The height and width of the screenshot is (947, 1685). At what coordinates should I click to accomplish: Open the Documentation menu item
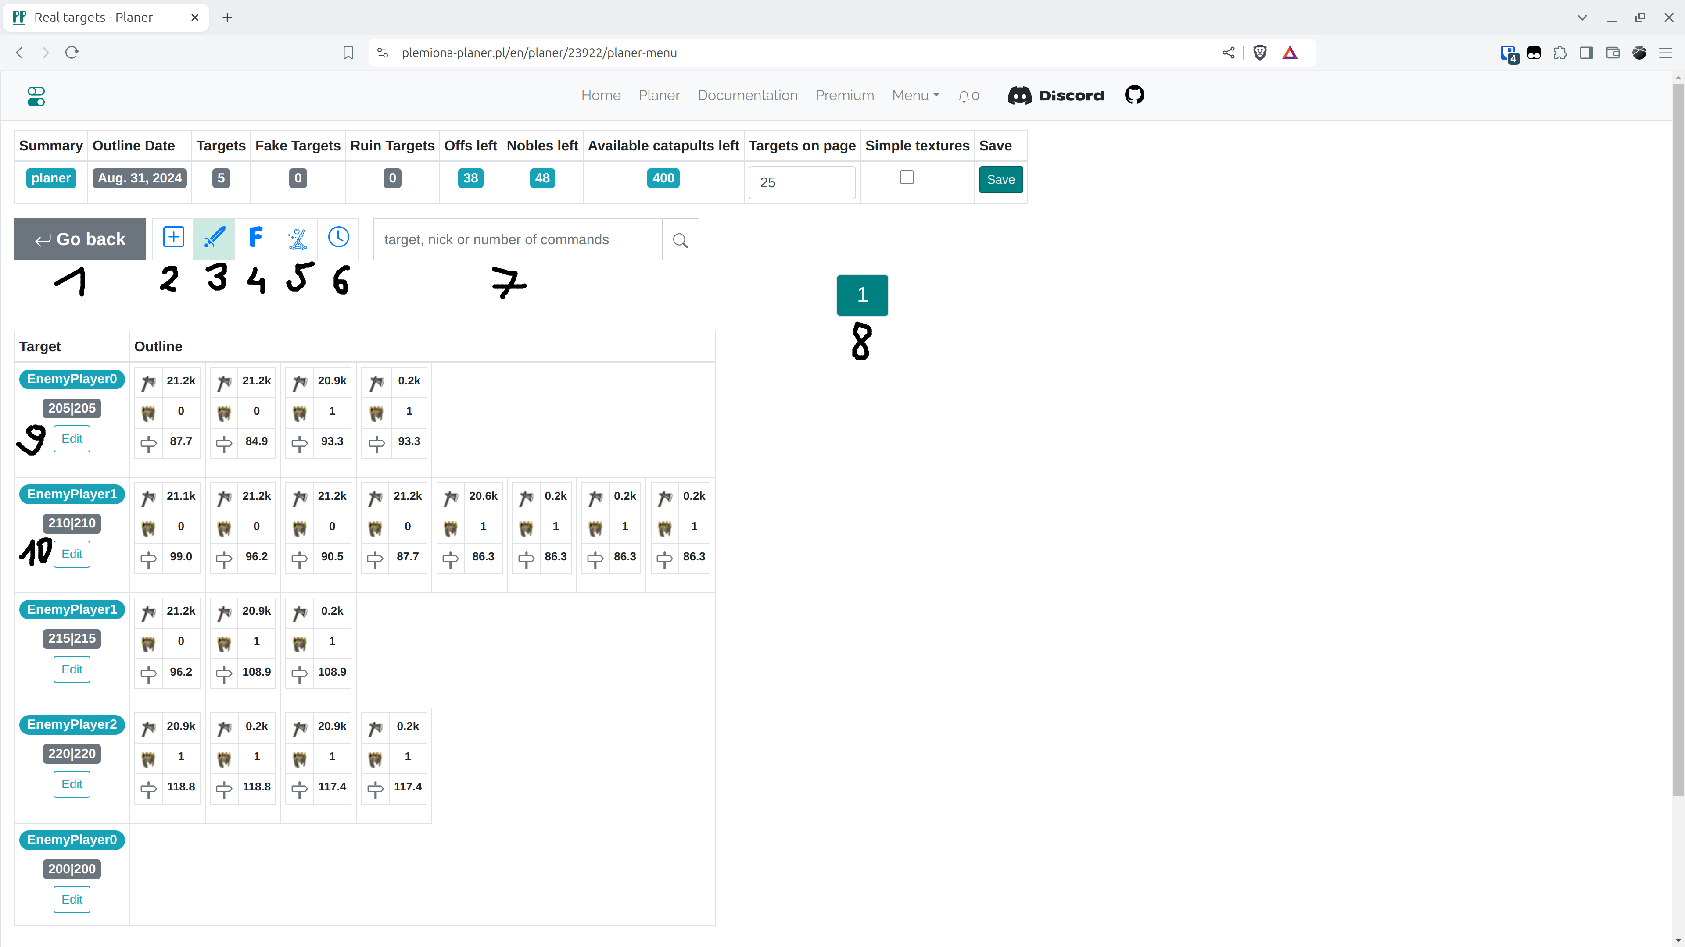(747, 96)
